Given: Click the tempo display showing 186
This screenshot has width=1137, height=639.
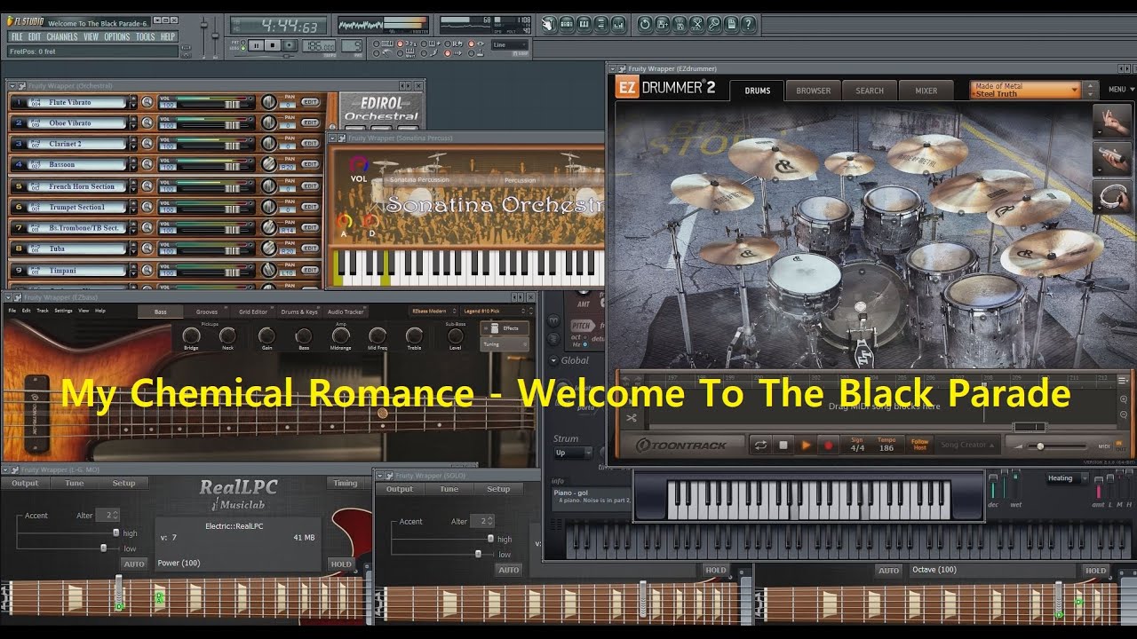Looking at the screenshot, I should (319, 45).
